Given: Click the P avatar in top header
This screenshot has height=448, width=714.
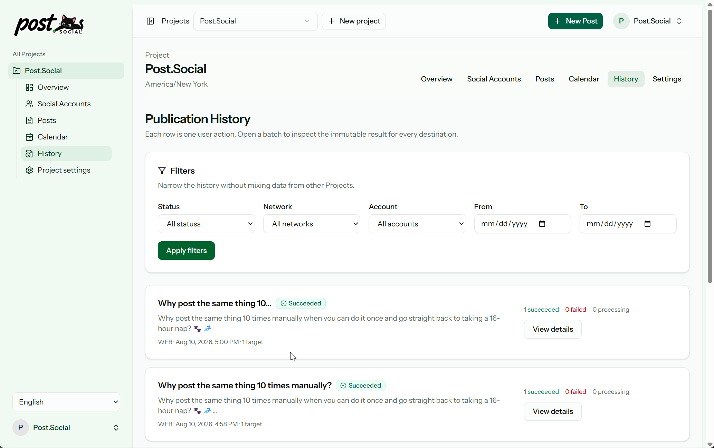Looking at the screenshot, I should (x=621, y=21).
